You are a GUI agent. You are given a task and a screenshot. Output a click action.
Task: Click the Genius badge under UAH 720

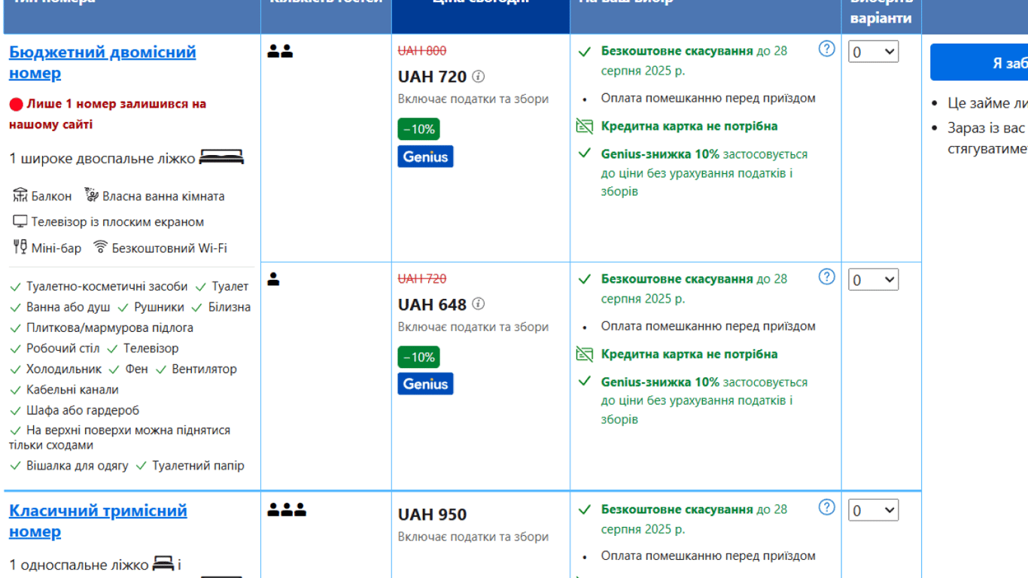click(425, 157)
